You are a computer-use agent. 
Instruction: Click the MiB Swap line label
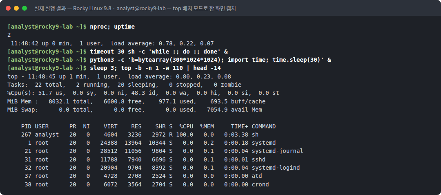(x=23, y=110)
